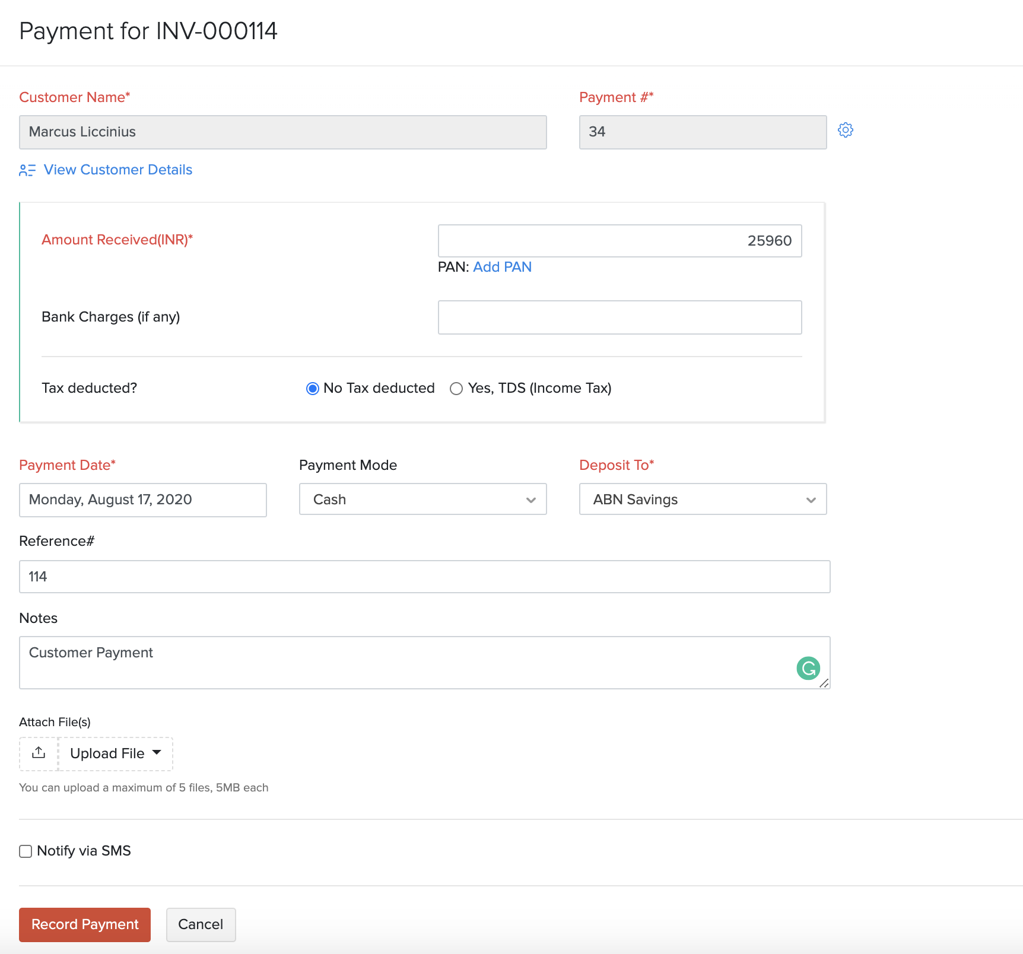Open the Payment Date picker

(142, 500)
